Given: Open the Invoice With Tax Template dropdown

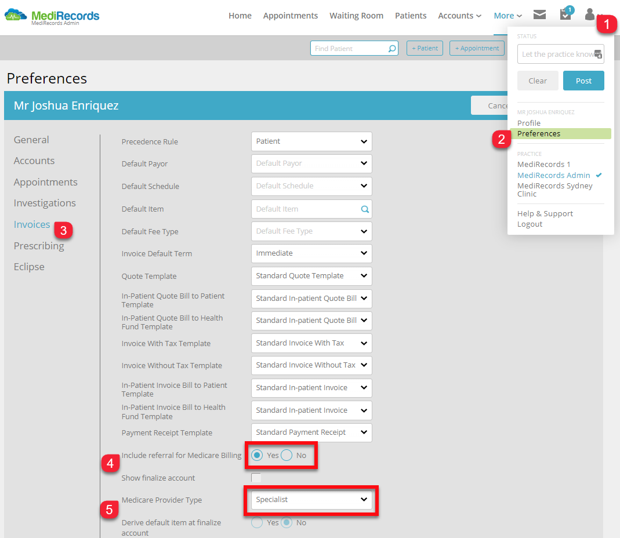Looking at the screenshot, I should [311, 343].
